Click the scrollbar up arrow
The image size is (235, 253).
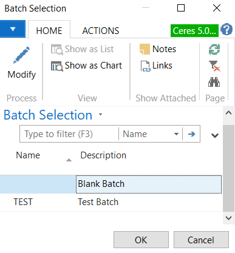click(x=229, y=113)
